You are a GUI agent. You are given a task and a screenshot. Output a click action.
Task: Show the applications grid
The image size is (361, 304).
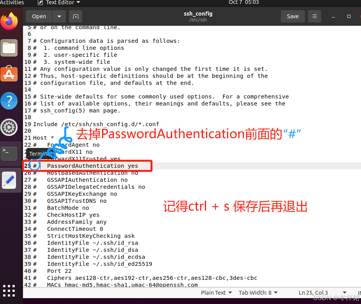pos(9,291)
